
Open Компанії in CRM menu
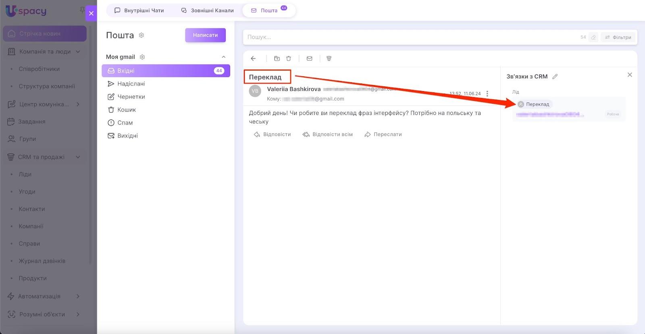[x=31, y=226]
